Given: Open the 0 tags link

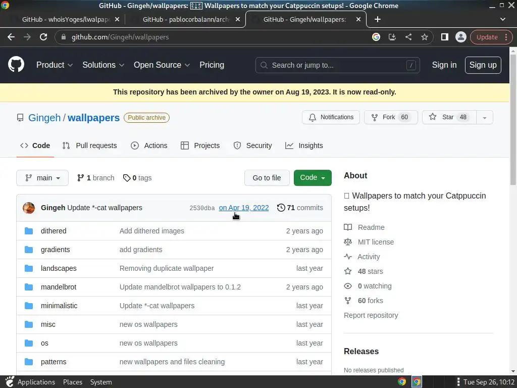Looking at the screenshot, I should click(137, 178).
